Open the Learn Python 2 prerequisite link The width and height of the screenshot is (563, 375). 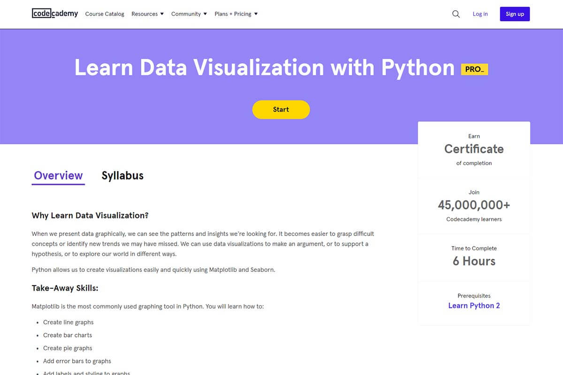tap(474, 306)
